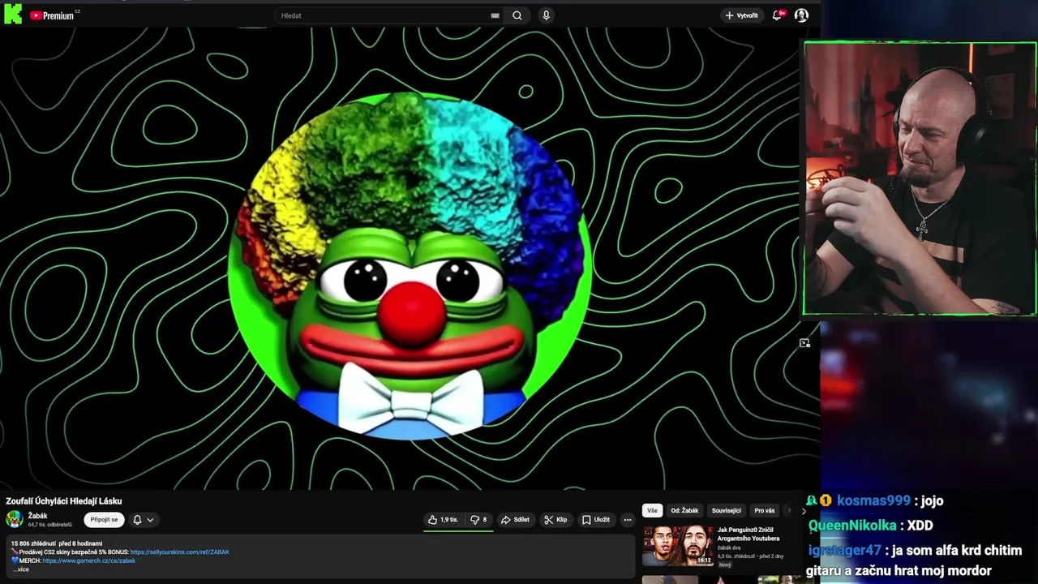The width and height of the screenshot is (1038, 584).
Task: Click the Klip scissors button
Action: [555, 520]
